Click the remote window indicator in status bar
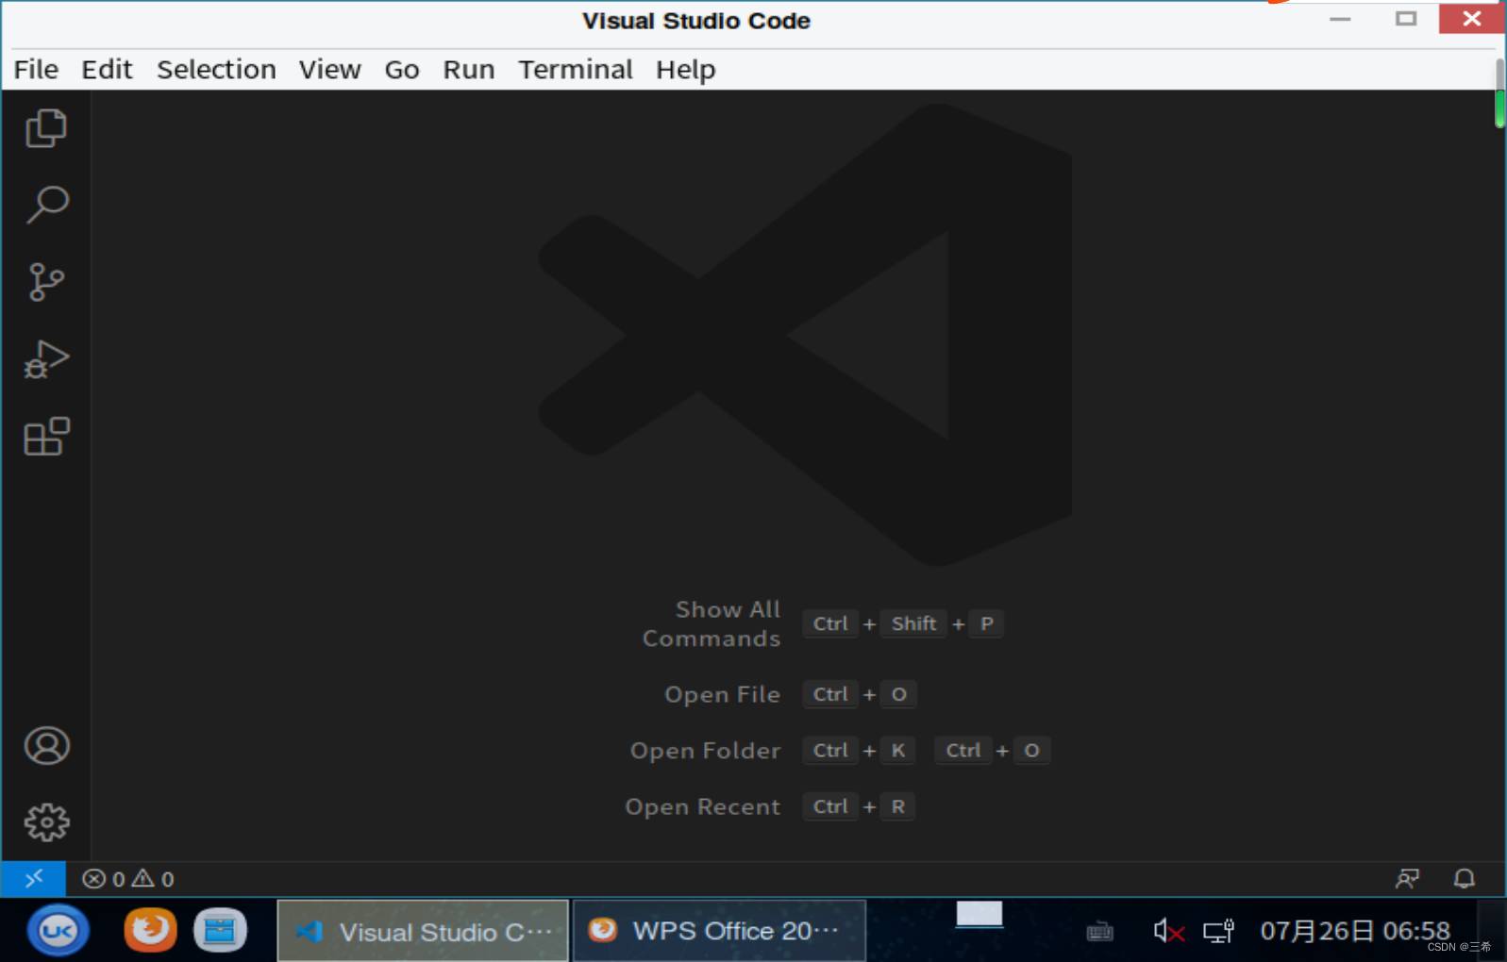This screenshot has width=1507, height=962. point(34,879)
